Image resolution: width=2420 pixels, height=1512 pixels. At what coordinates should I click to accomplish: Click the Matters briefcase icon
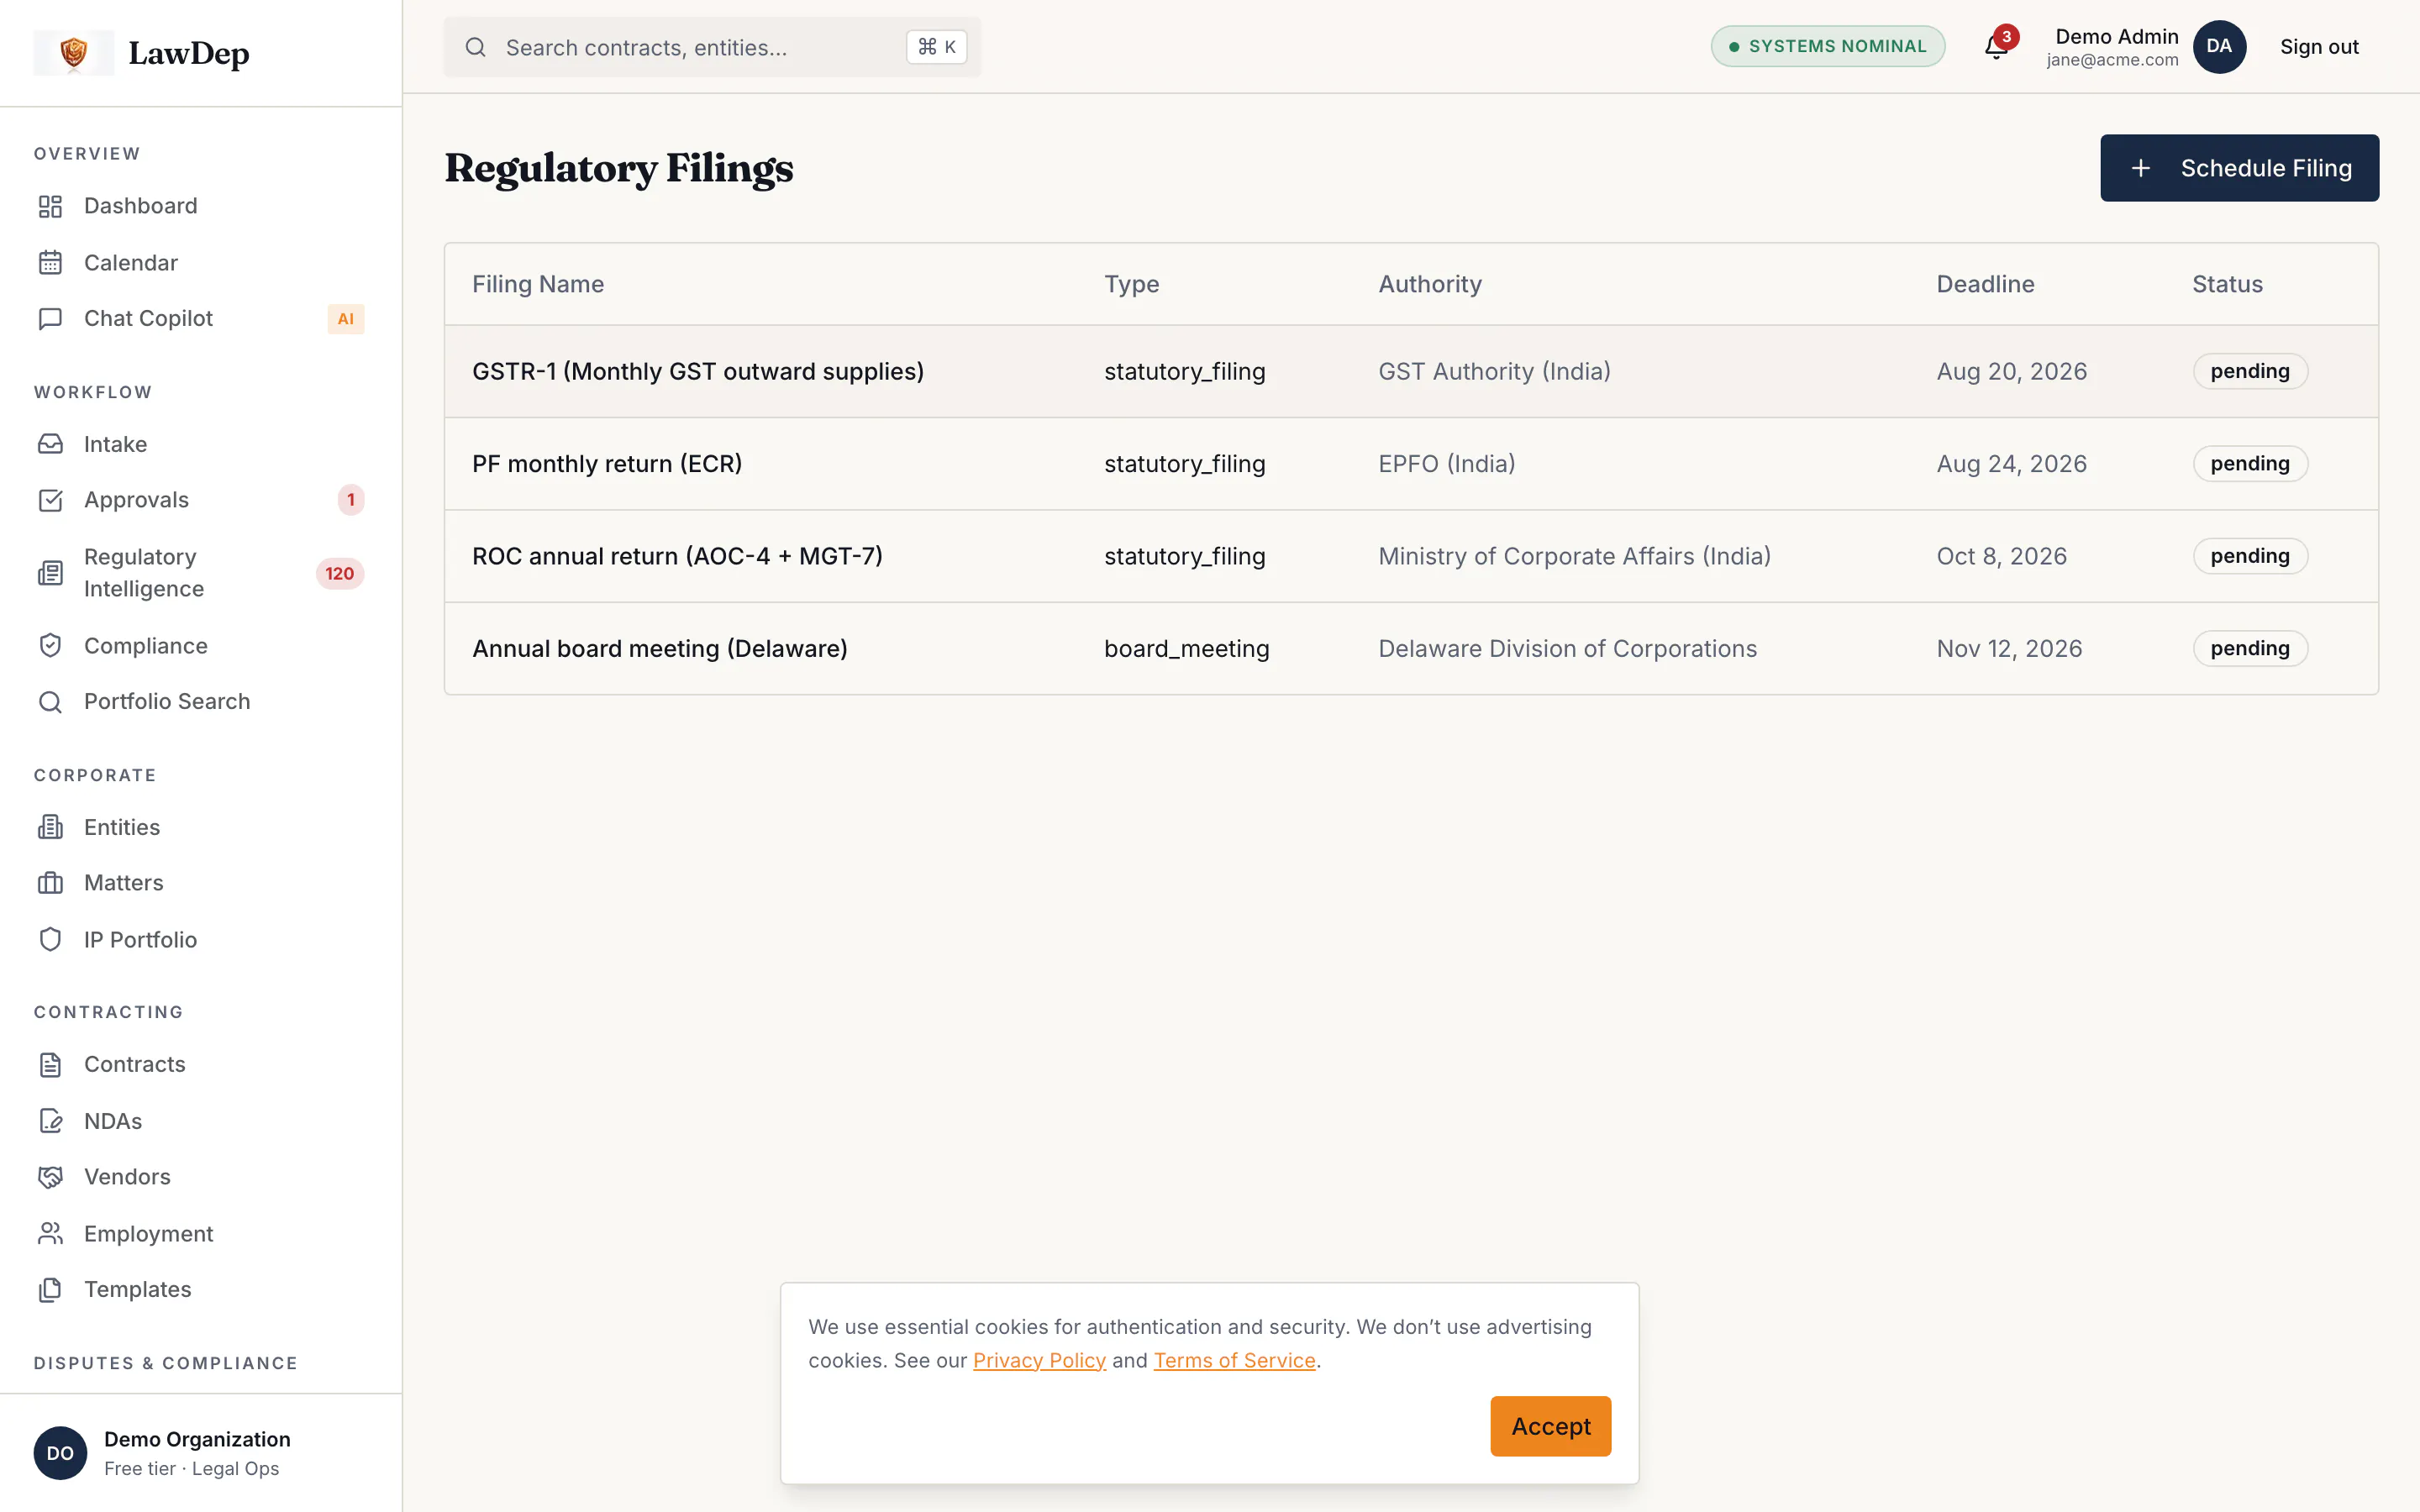click(x=50, y=883)
